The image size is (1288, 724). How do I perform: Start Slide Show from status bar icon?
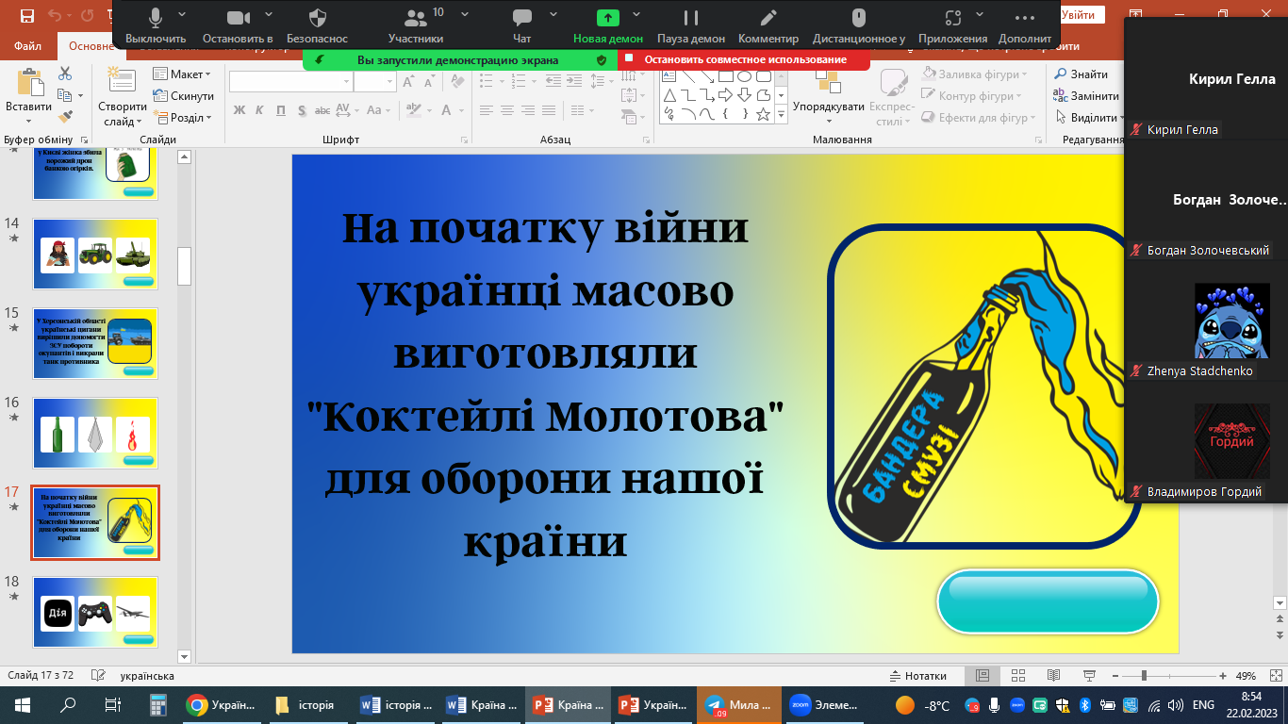1088,676
